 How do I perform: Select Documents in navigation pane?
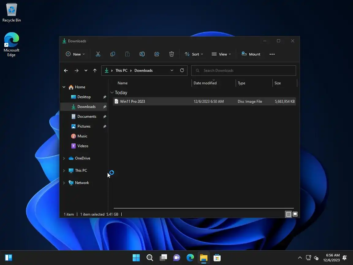[x=84, y=117]
